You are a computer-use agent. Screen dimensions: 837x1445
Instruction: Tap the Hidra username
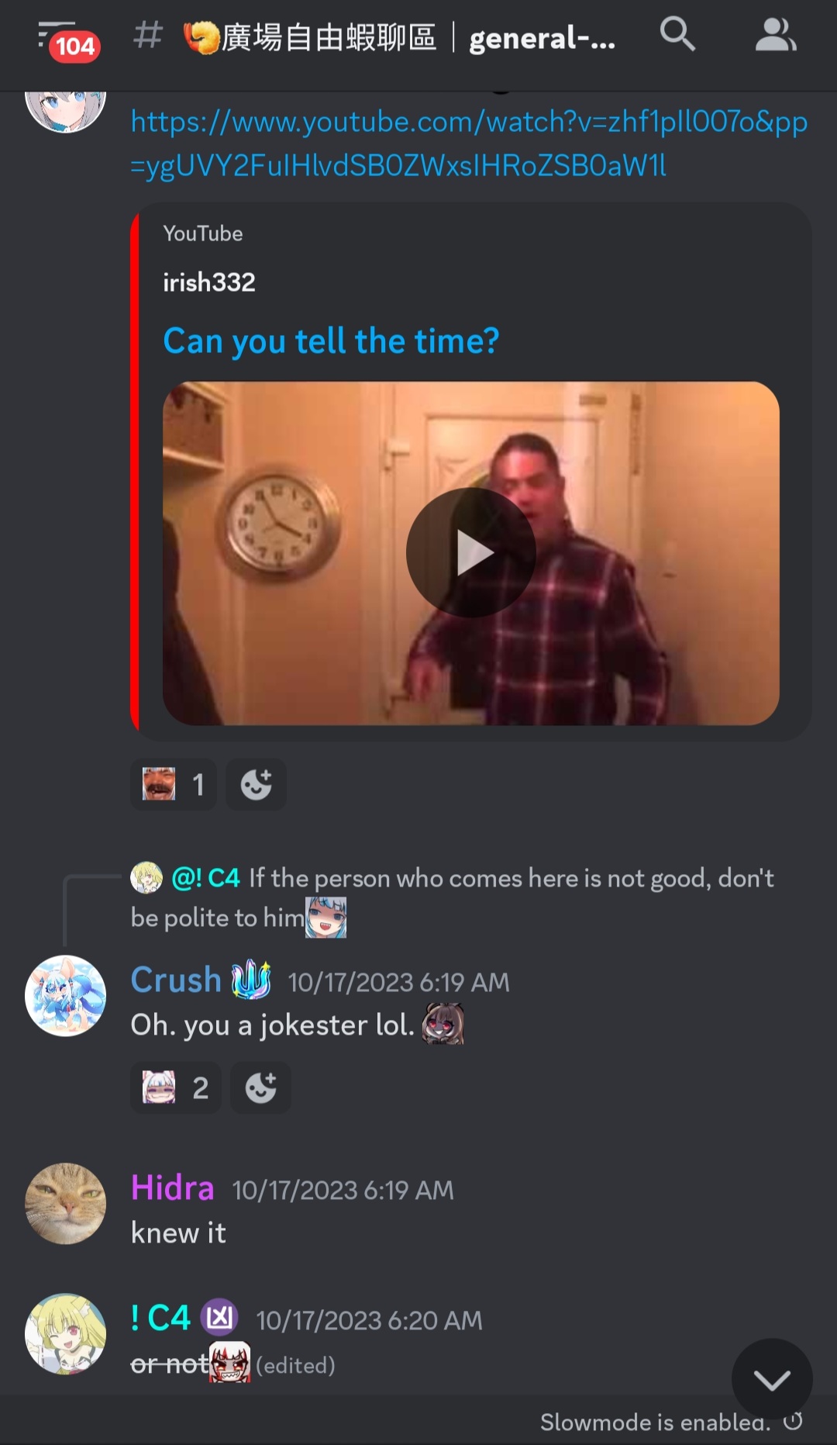point(172,1188)
